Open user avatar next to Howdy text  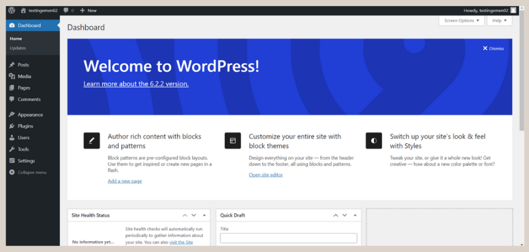(x=513, y=10)
